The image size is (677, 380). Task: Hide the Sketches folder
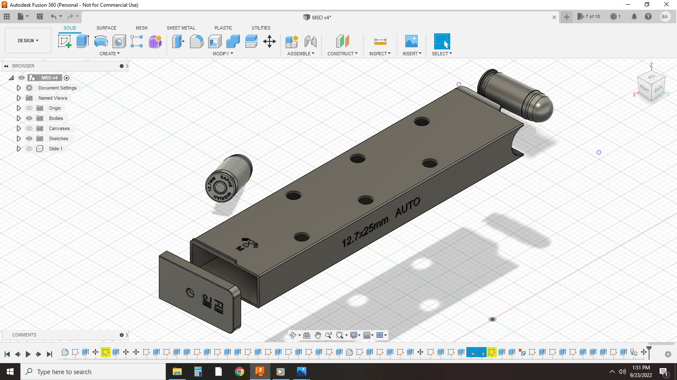tap(29, 138)
